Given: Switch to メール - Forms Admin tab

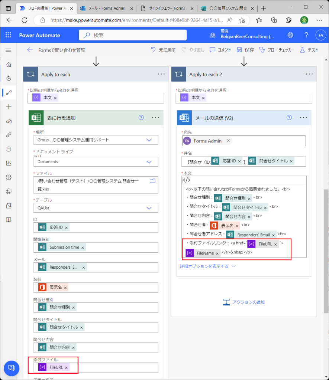Looking at the screenshot, I should pyautogui.click(x=107, y=8).
